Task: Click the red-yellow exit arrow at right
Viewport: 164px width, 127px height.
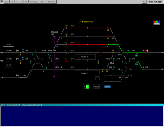Action: click(x=147, y=51)
